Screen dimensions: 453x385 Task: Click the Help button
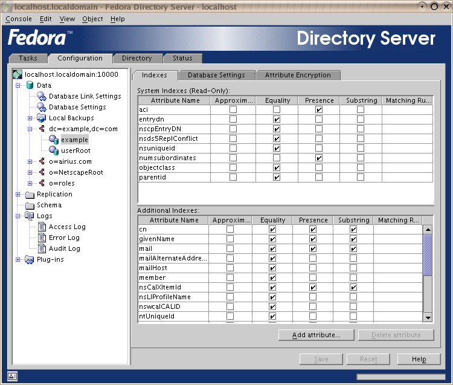419,359
